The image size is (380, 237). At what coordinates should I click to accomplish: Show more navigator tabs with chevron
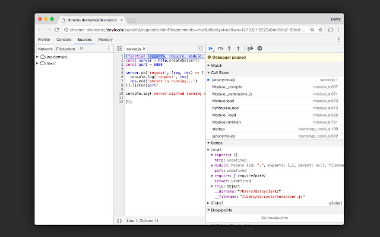81,49
